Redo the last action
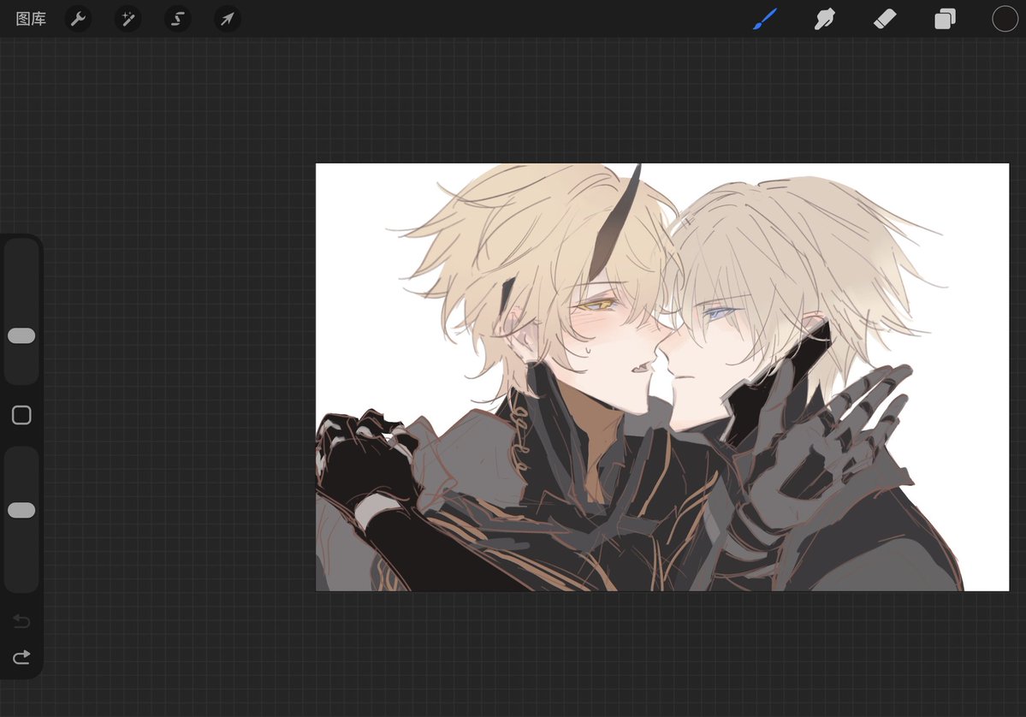1026x717 pixels. (21, 657)
